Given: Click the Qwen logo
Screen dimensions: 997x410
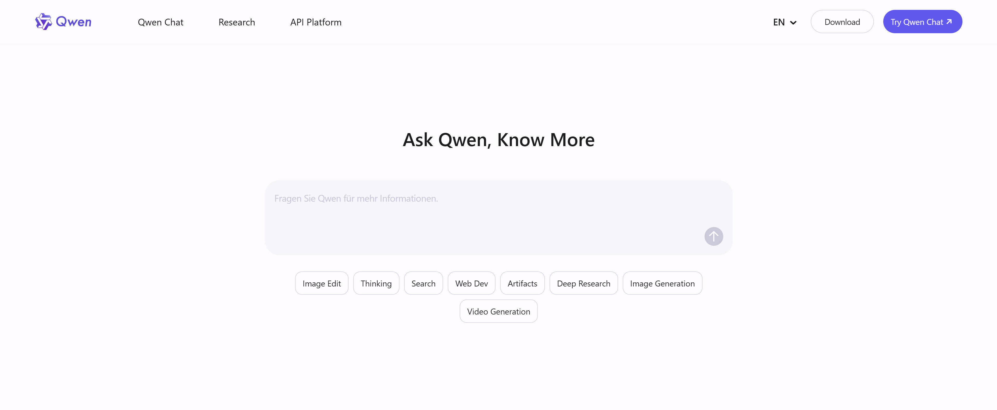Looking at the screenshot, I should (63, 22).
